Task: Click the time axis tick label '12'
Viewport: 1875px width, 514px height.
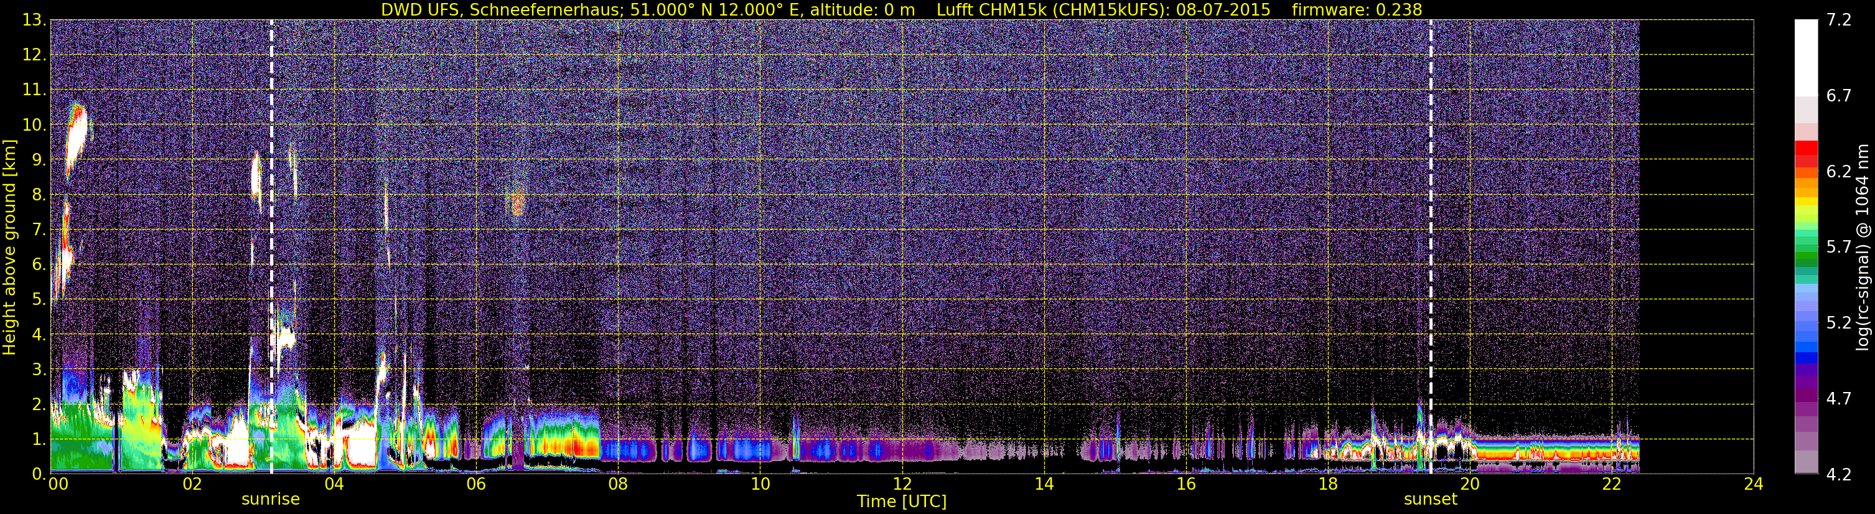Action: click(902, 485)
